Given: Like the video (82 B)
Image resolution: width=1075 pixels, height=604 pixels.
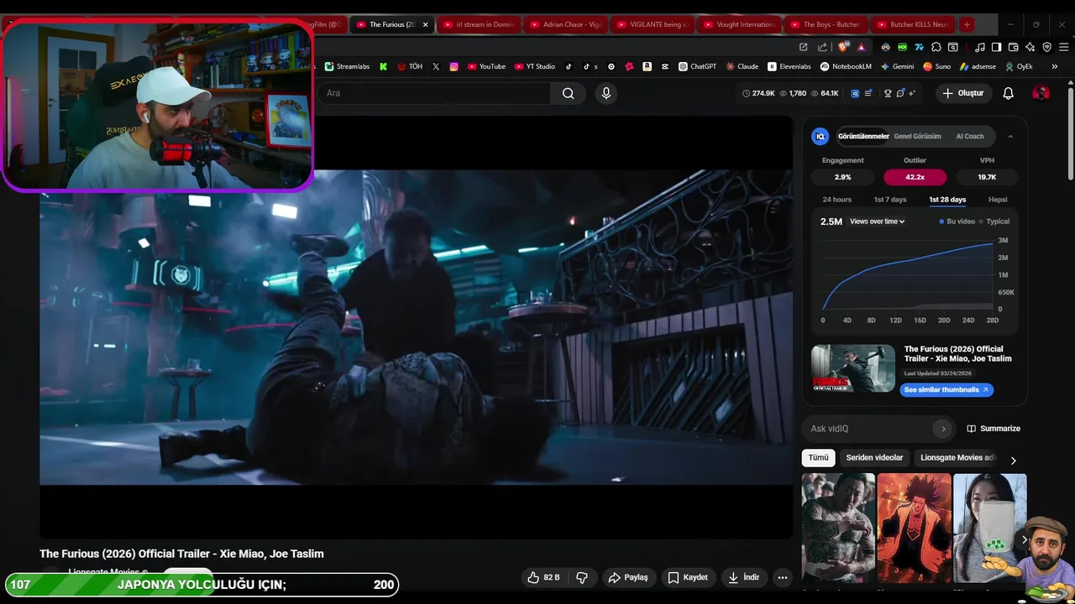Looking at the screenshot, I should click(x=543, y=577).
